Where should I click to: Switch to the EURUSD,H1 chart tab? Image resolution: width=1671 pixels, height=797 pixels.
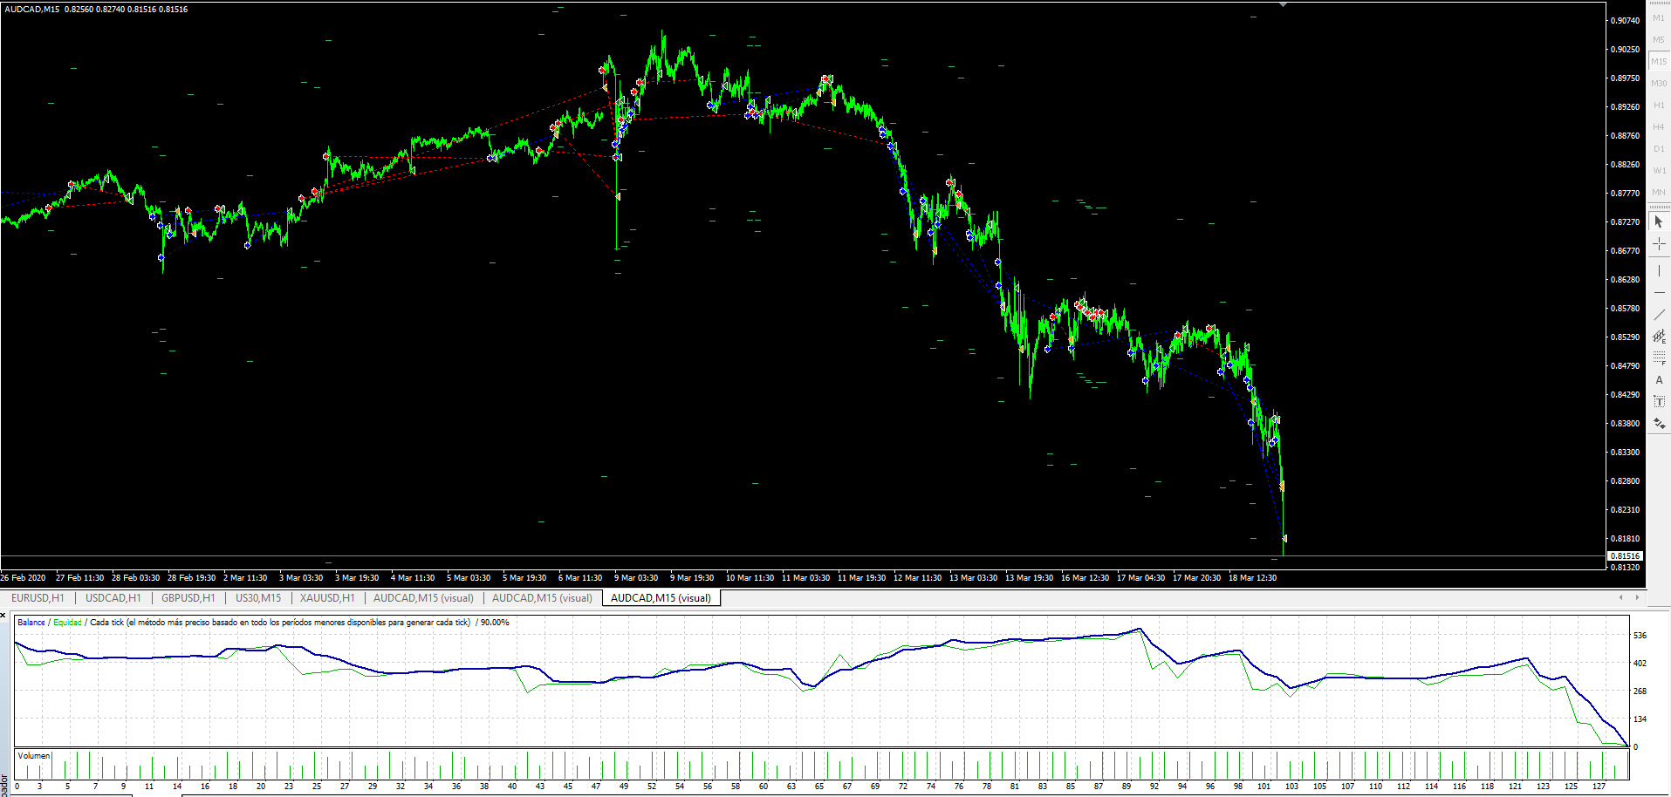pyautogui.click(x=38, y=598)
